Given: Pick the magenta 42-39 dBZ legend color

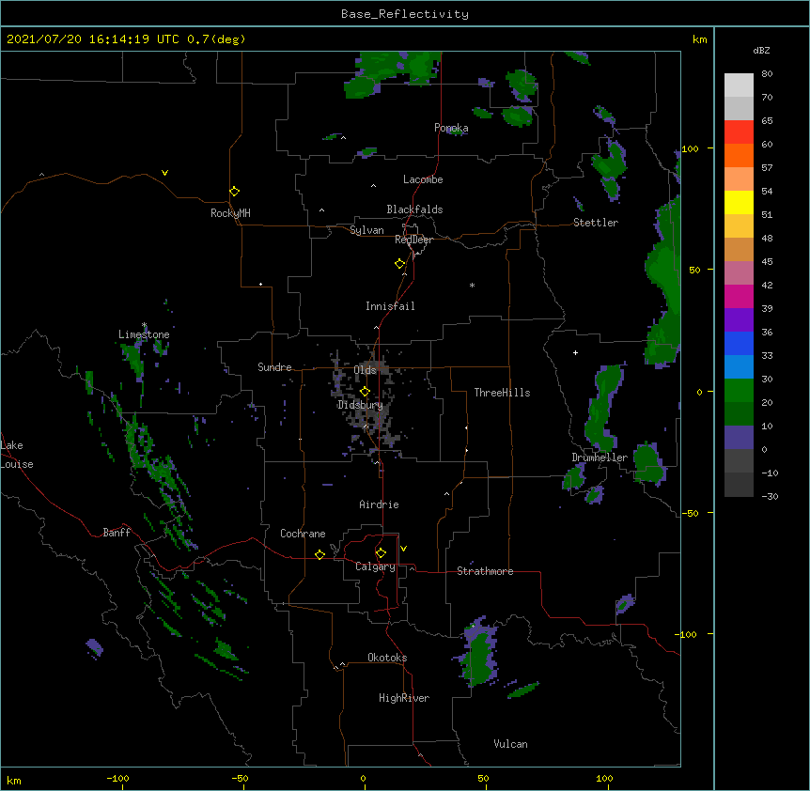Looking at the screenshot, I should [x=739, y=296].
